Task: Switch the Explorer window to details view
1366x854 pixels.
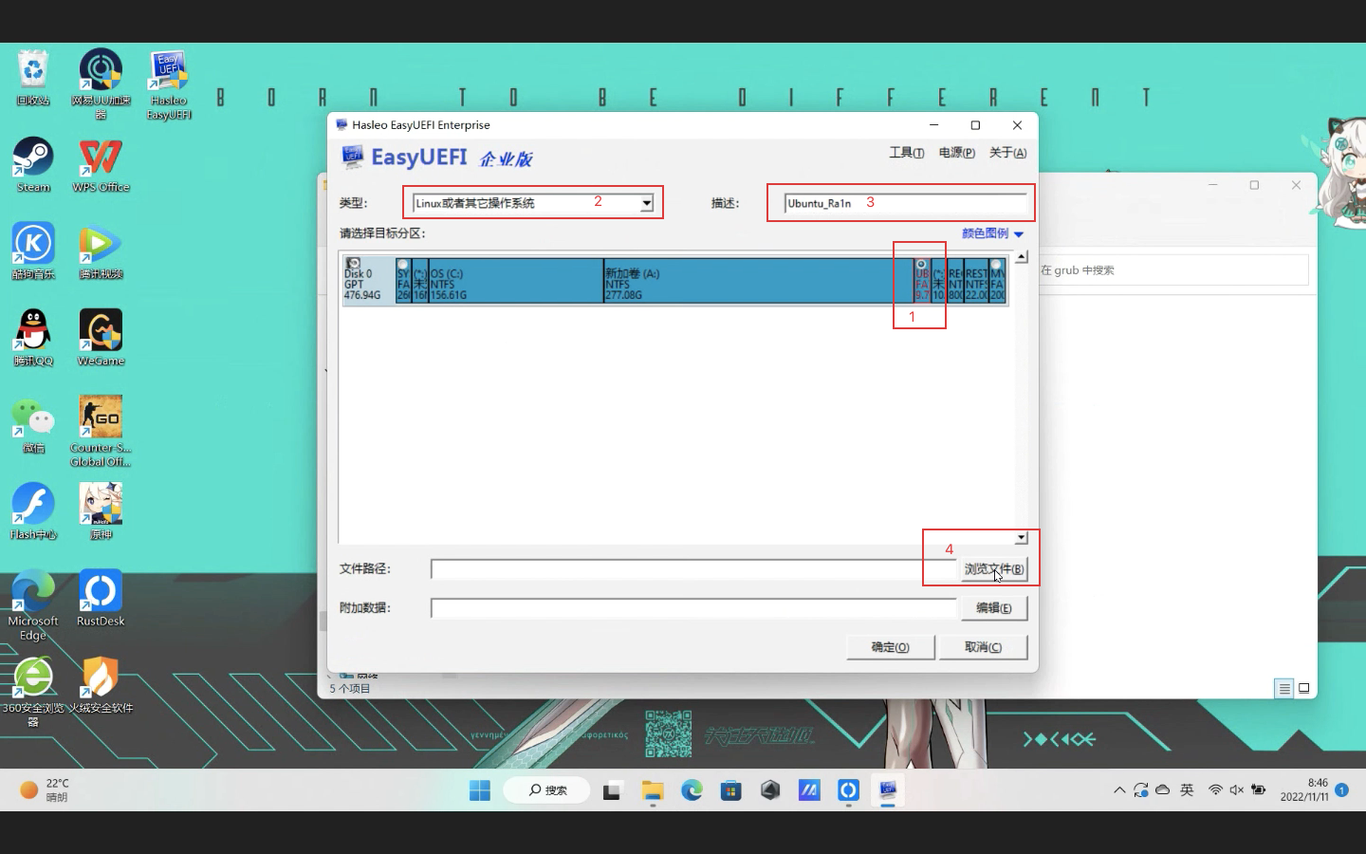Action: 1284,689
